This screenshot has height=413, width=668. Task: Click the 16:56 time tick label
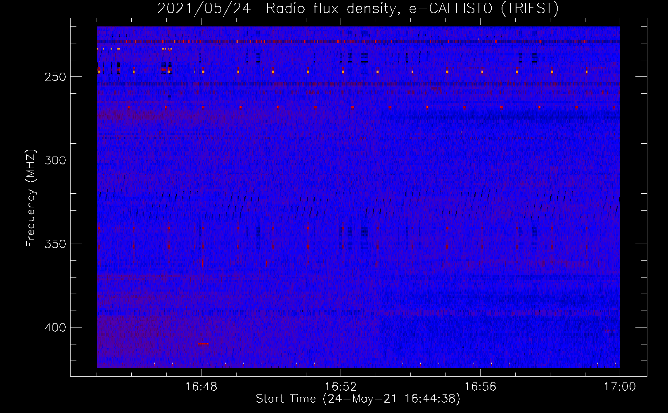pos(480,387)
